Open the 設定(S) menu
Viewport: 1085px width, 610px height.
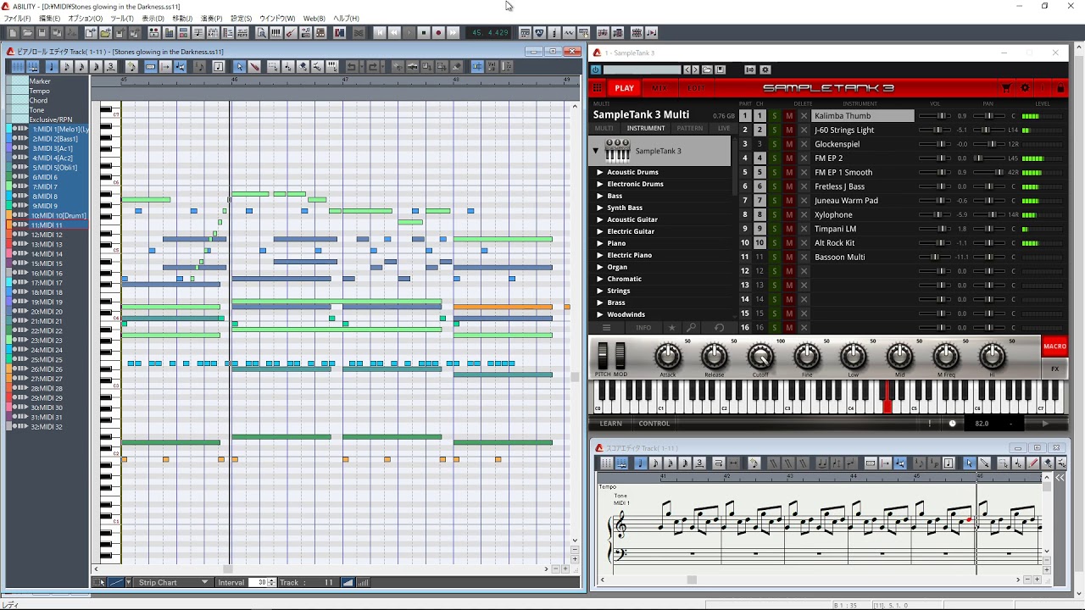click(x=241, y=19)
